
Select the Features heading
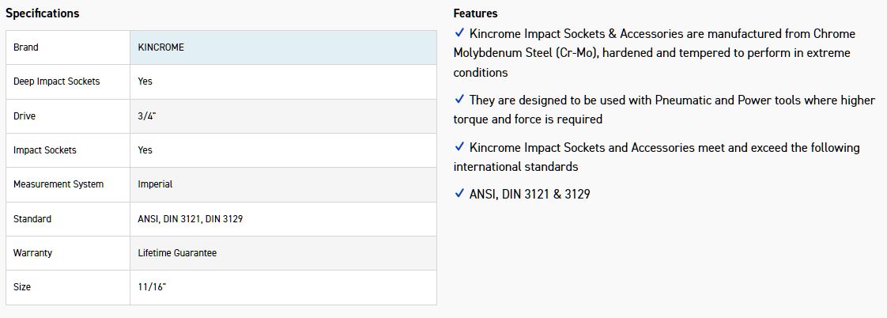tap(475, 13)
